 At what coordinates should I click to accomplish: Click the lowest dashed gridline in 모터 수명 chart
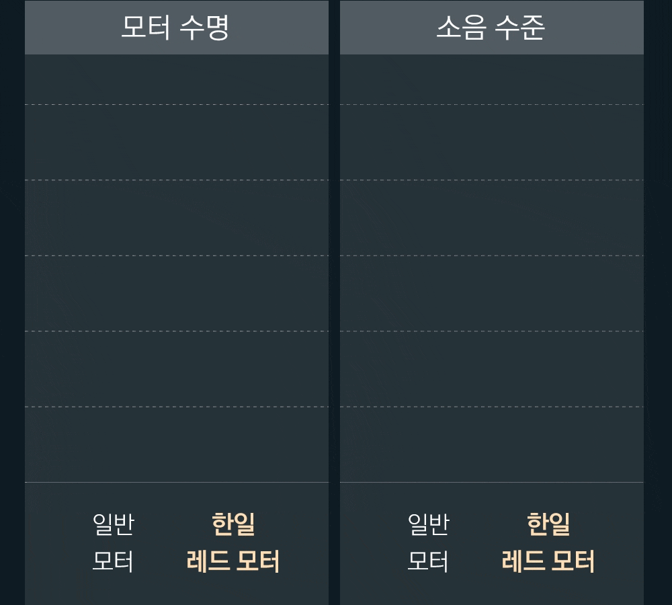tap(177, 407)
